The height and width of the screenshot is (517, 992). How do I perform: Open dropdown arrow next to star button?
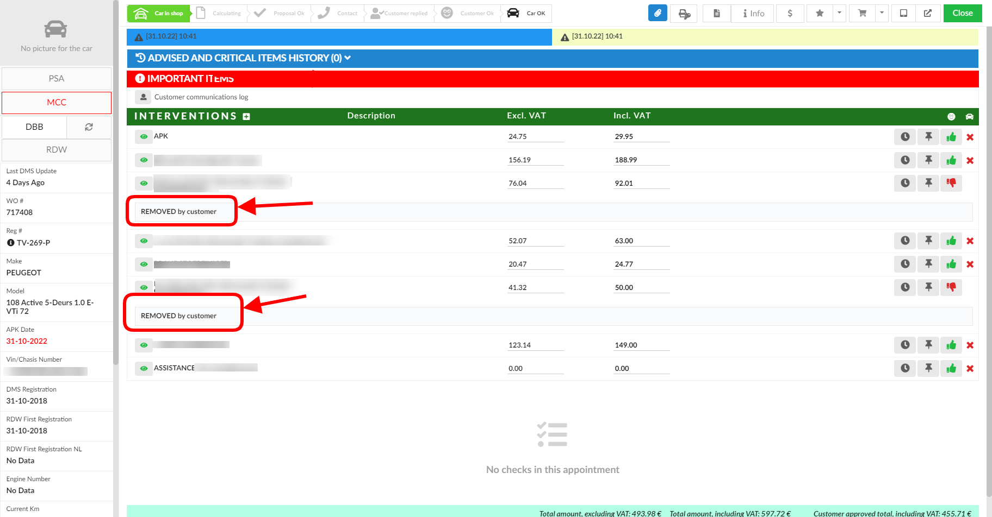click(x=839, y=13)
